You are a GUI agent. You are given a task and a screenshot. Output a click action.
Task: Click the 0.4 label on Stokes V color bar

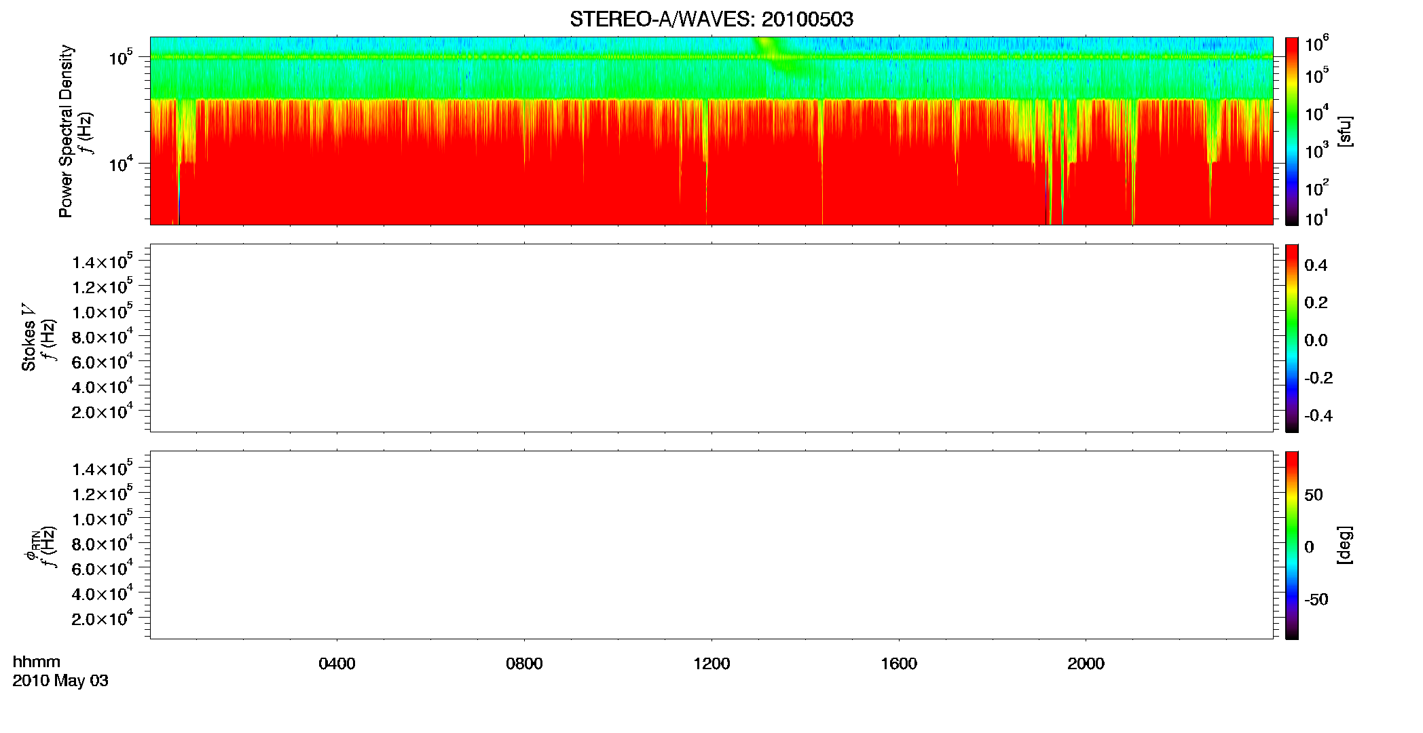(1316, 265)
